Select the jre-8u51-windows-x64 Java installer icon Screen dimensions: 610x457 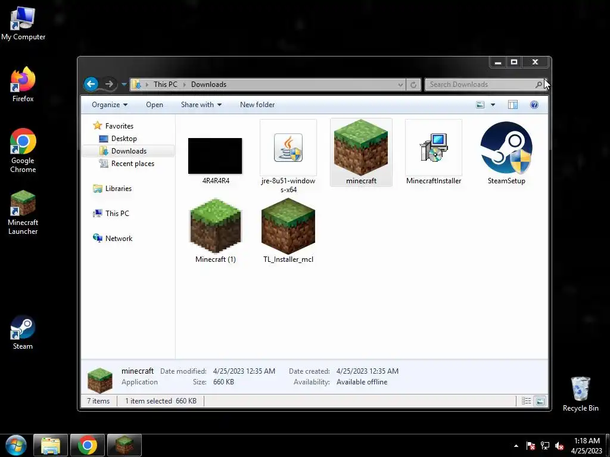288,148
